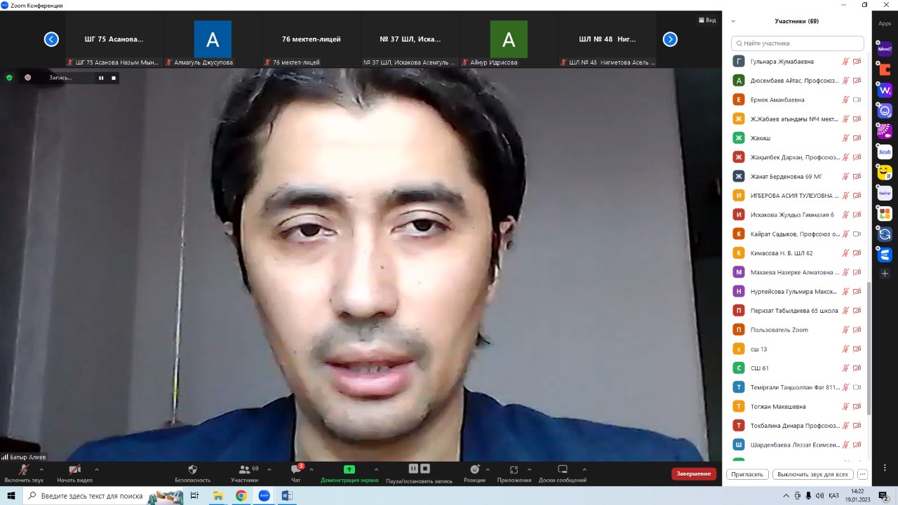Viewport: 898px width, 505px height.
Task: Open the W purple app in Apps sidebar
Action: [885, 90]
